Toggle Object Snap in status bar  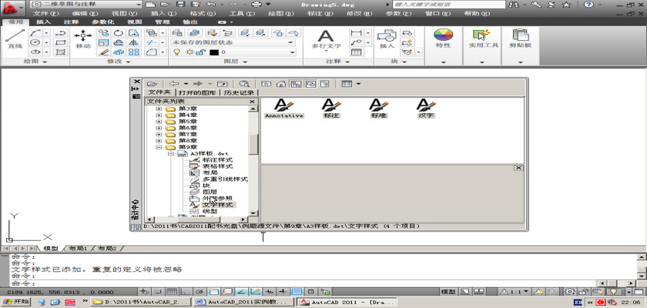click(x=213, y=292)
